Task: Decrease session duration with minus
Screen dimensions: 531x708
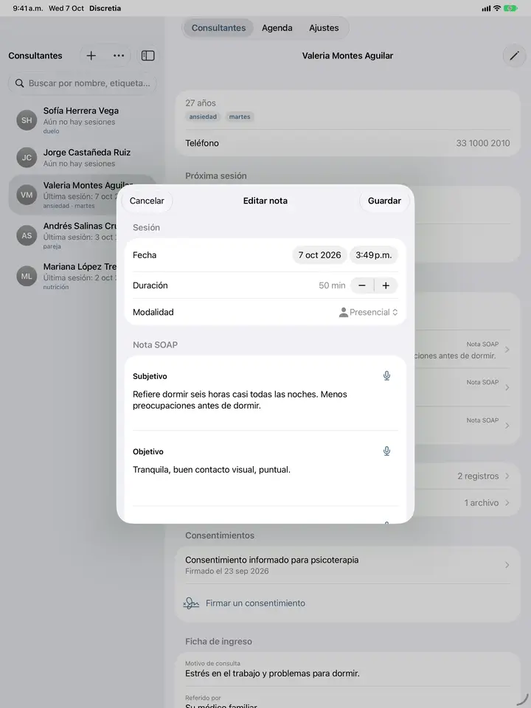Action: click(x=361, y=285)
